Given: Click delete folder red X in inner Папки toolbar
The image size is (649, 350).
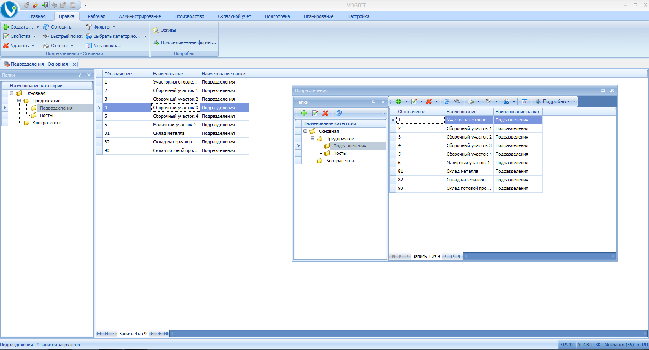Looking at the screenshot, I should click(x=325, y=113).
